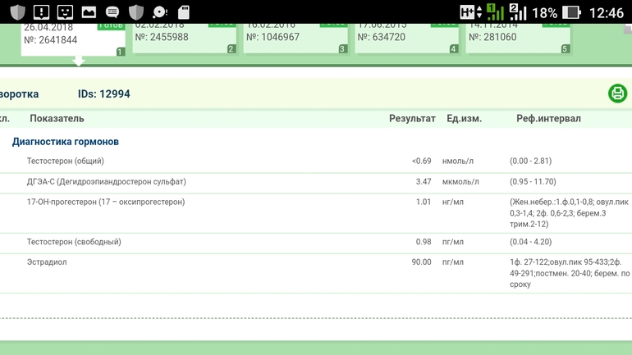Image resolution: width=632 pixels, height=355 pixels.
Task: Tap the chat message notification icon
Action: [112, 12]
